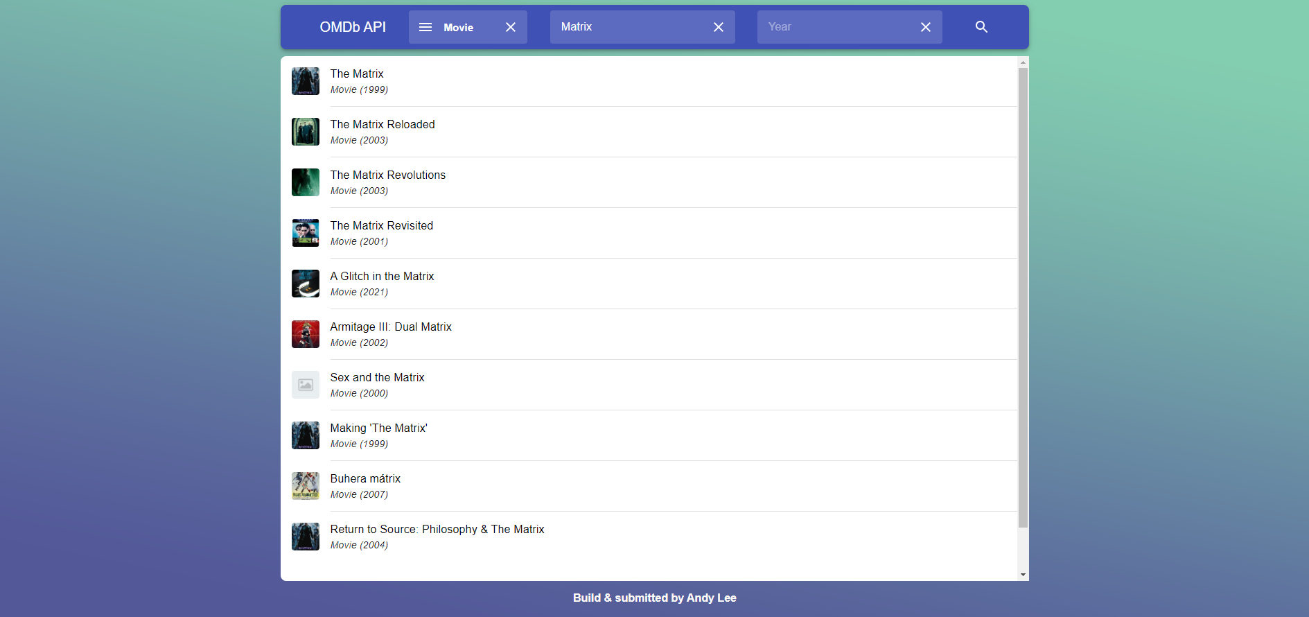Clear the Movie type filter
This screenshot has height=617, width=1309.
click(x=511, y=27)
